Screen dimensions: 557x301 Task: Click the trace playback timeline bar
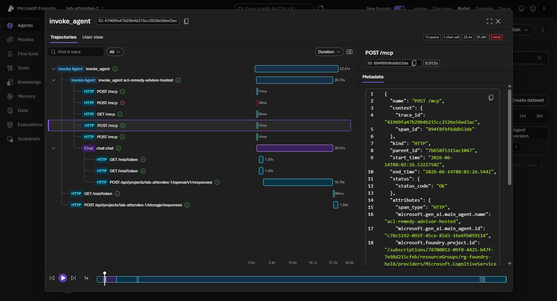[302, 279]
